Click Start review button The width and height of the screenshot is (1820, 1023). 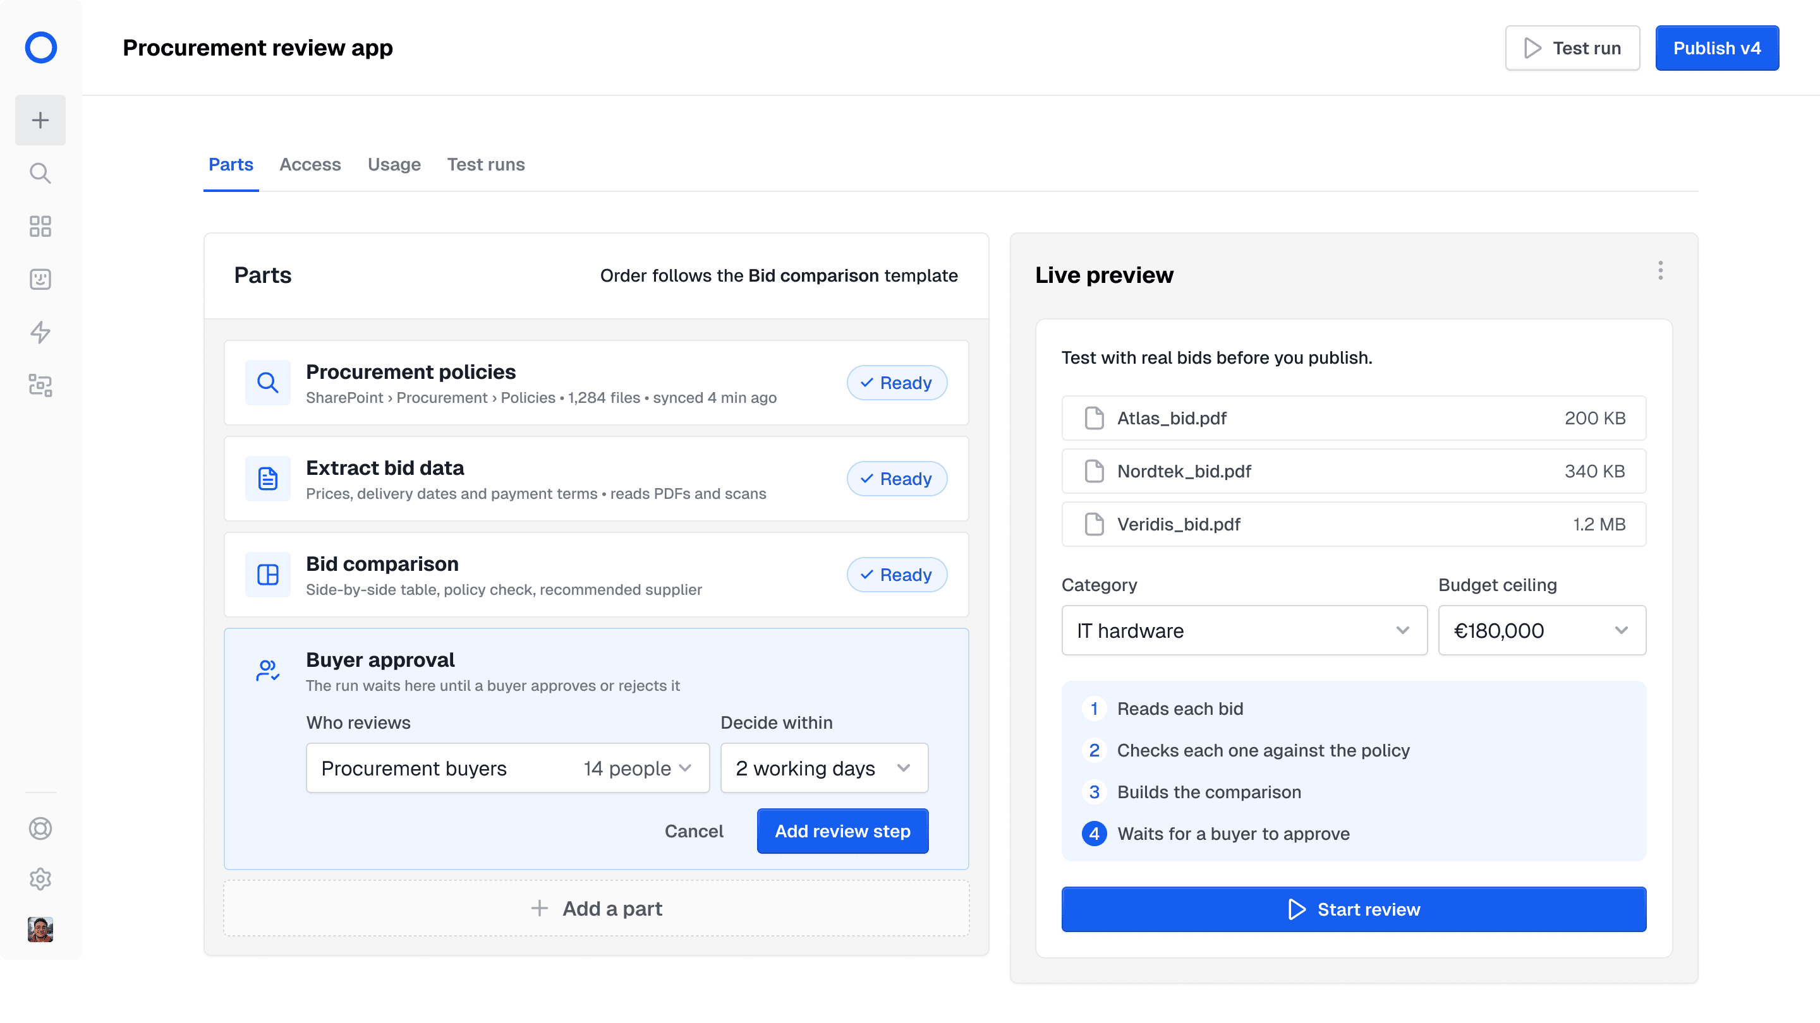1354,909
